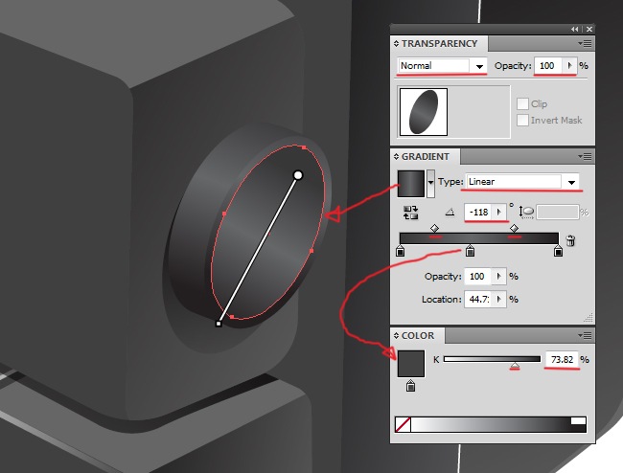
Task: Click the gradient stop Opacity field
Action: [478, 277]
